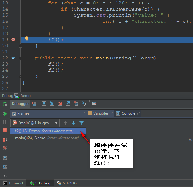193x187 pixels.
Task: Toggle breakpoint on line 19
Action: [13, 40]
